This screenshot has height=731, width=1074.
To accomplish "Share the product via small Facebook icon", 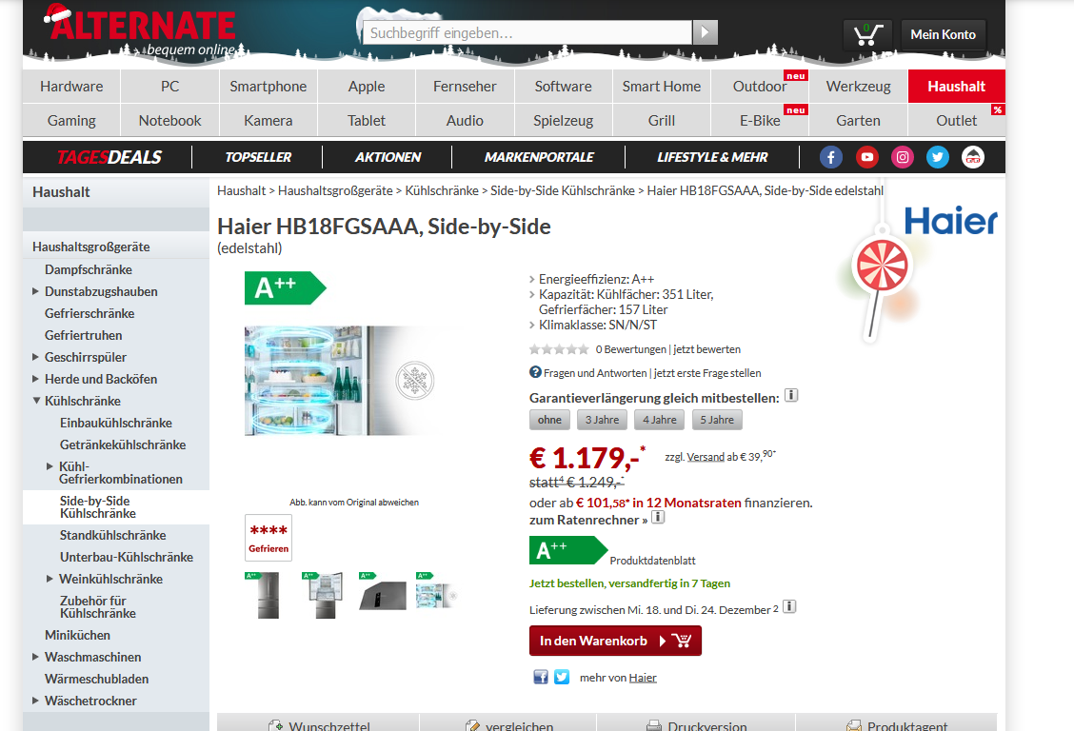I will click(x=541, y=677).
